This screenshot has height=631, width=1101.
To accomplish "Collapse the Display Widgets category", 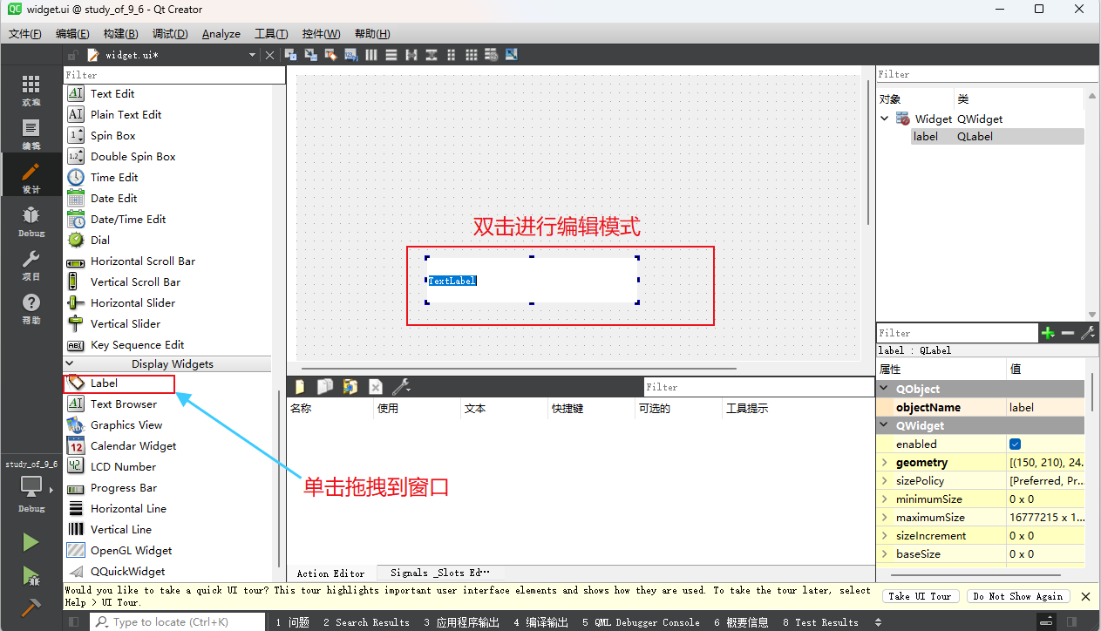I will [70, 364].
